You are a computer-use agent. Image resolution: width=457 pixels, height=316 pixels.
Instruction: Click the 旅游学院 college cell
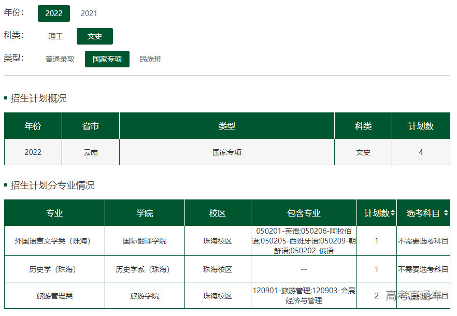[x=145, y=296]
